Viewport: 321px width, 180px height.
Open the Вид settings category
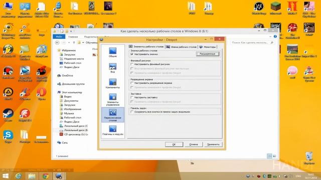tap(112, 68)
